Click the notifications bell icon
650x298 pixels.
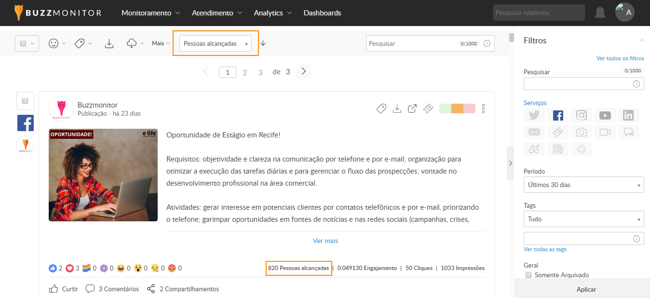(600, 13)
